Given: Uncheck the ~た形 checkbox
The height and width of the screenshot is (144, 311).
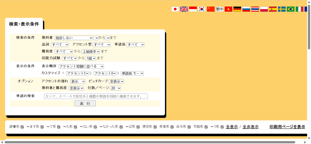Looking at the screenshot, I should point(75,127).
